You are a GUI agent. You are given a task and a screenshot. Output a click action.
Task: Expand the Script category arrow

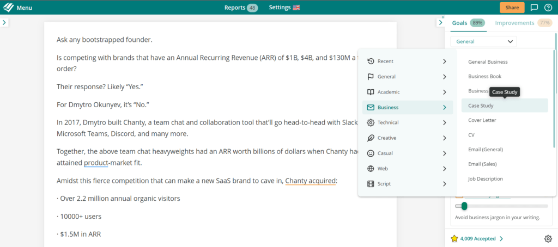[x=444, y=184]
